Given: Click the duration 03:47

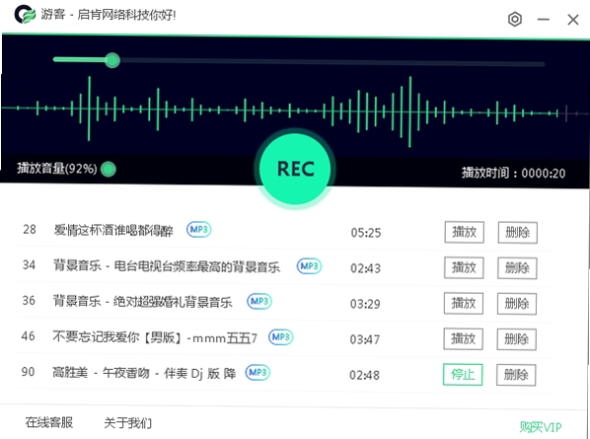Looking at the screenshot, I should [365, 339].
